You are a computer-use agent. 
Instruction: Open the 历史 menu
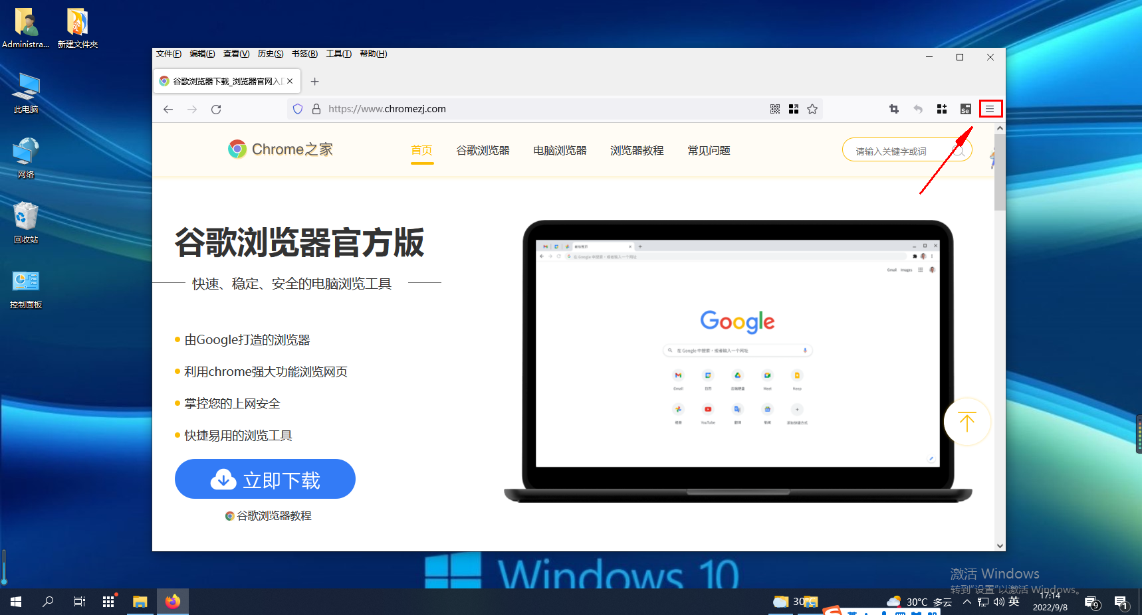tap(270, 54)
